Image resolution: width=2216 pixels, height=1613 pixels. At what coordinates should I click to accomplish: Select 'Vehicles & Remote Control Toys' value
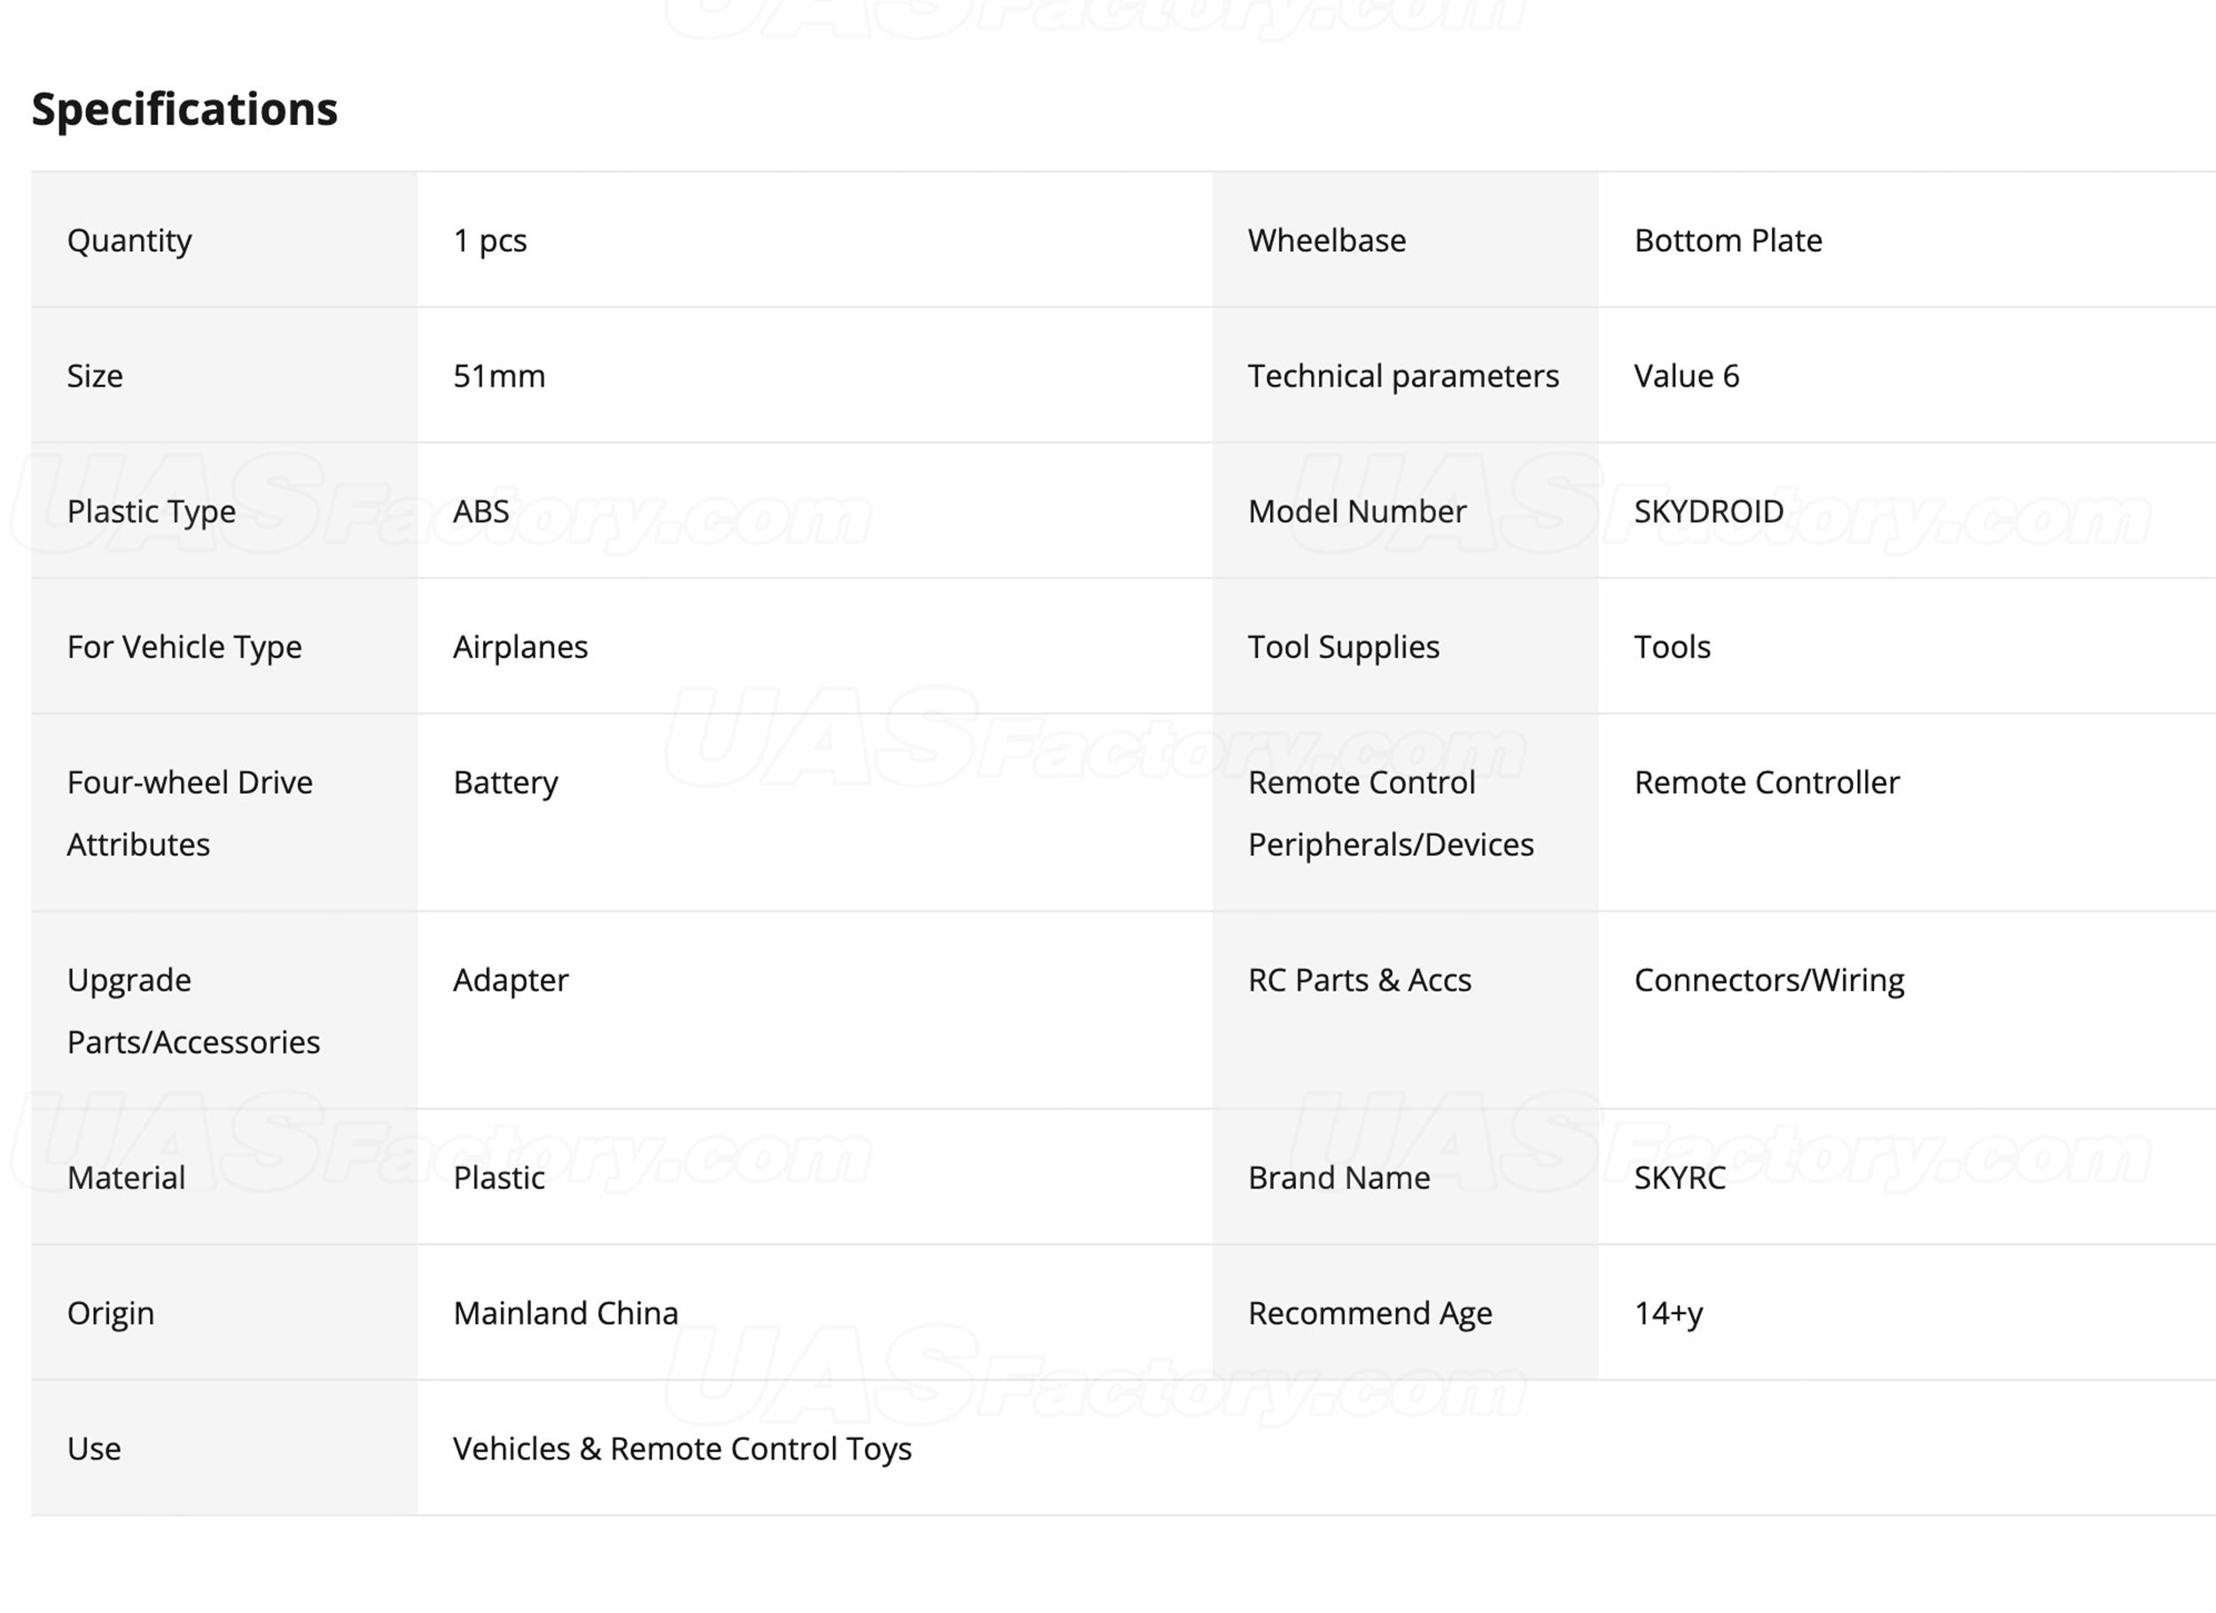[682, 1450]
